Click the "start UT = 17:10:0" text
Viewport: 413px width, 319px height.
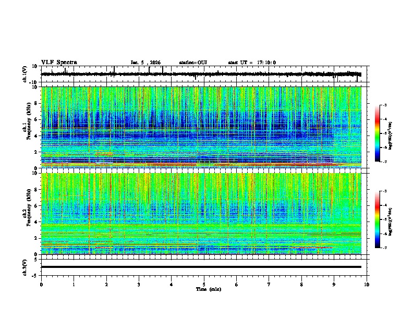[x=252, y=63]
